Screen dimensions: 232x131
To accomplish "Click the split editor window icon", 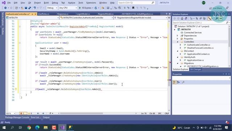I will point(169,18).
